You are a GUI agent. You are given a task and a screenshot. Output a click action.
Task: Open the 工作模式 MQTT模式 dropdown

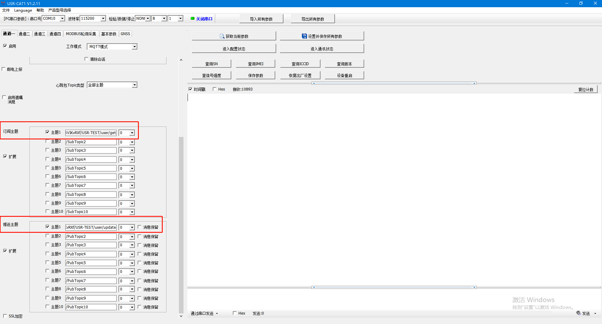point(134,47)
